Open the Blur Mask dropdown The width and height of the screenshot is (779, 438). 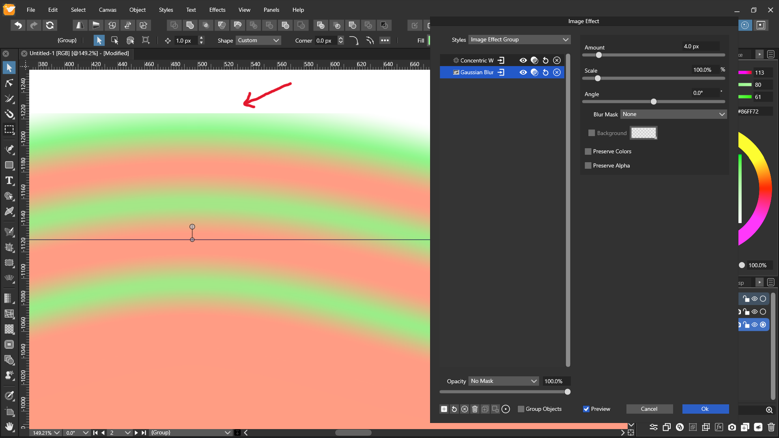pos(673,114)
